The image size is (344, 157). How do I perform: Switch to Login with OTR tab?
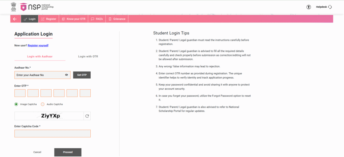(88, 57)
